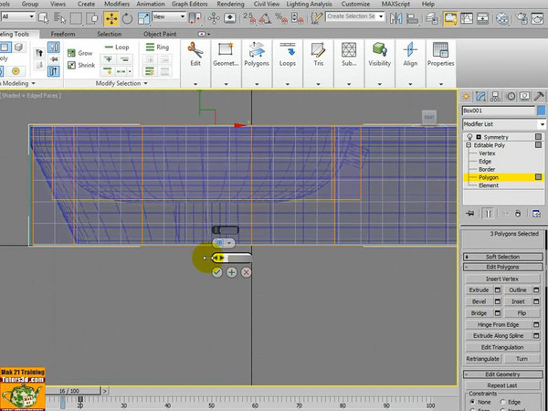Click the Select Object arrow tool
This screenshot has height=411, width=548.
pyautogui.click(x=43, y=18)
